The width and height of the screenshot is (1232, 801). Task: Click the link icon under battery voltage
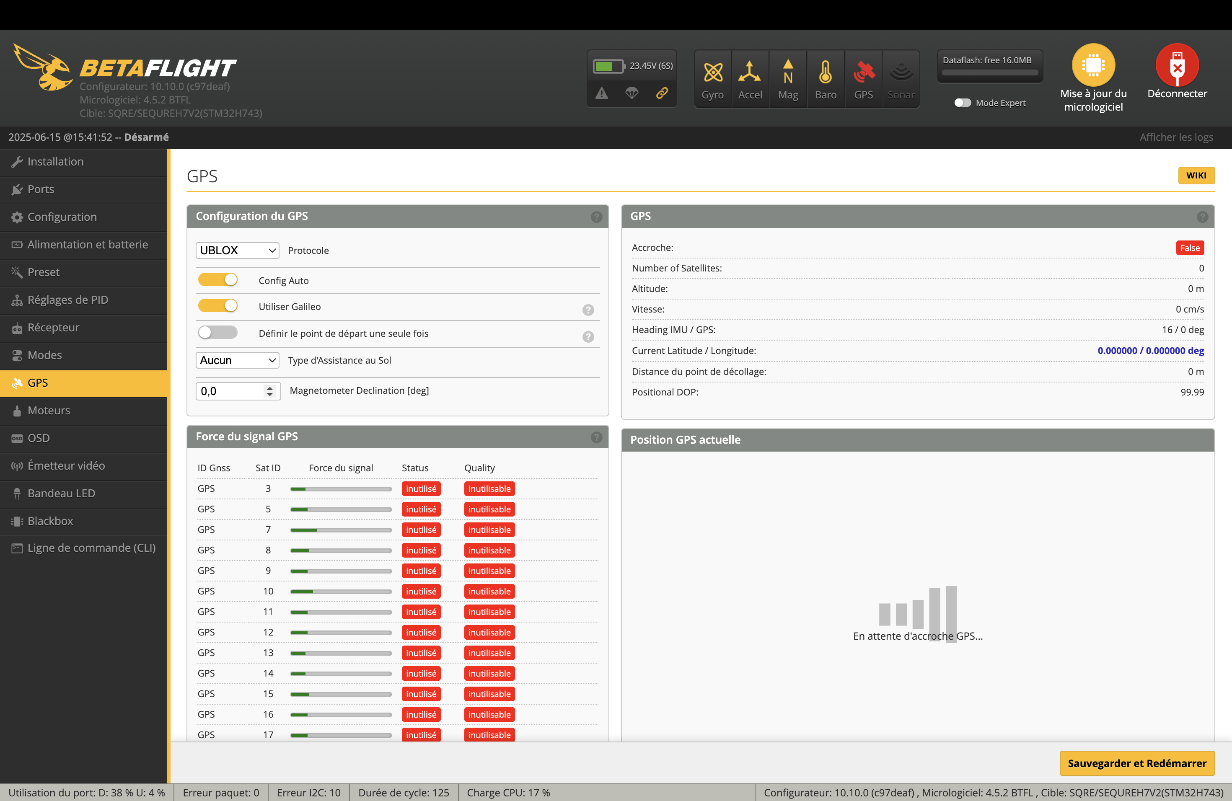pyautogui.click(x=662, y=93)
